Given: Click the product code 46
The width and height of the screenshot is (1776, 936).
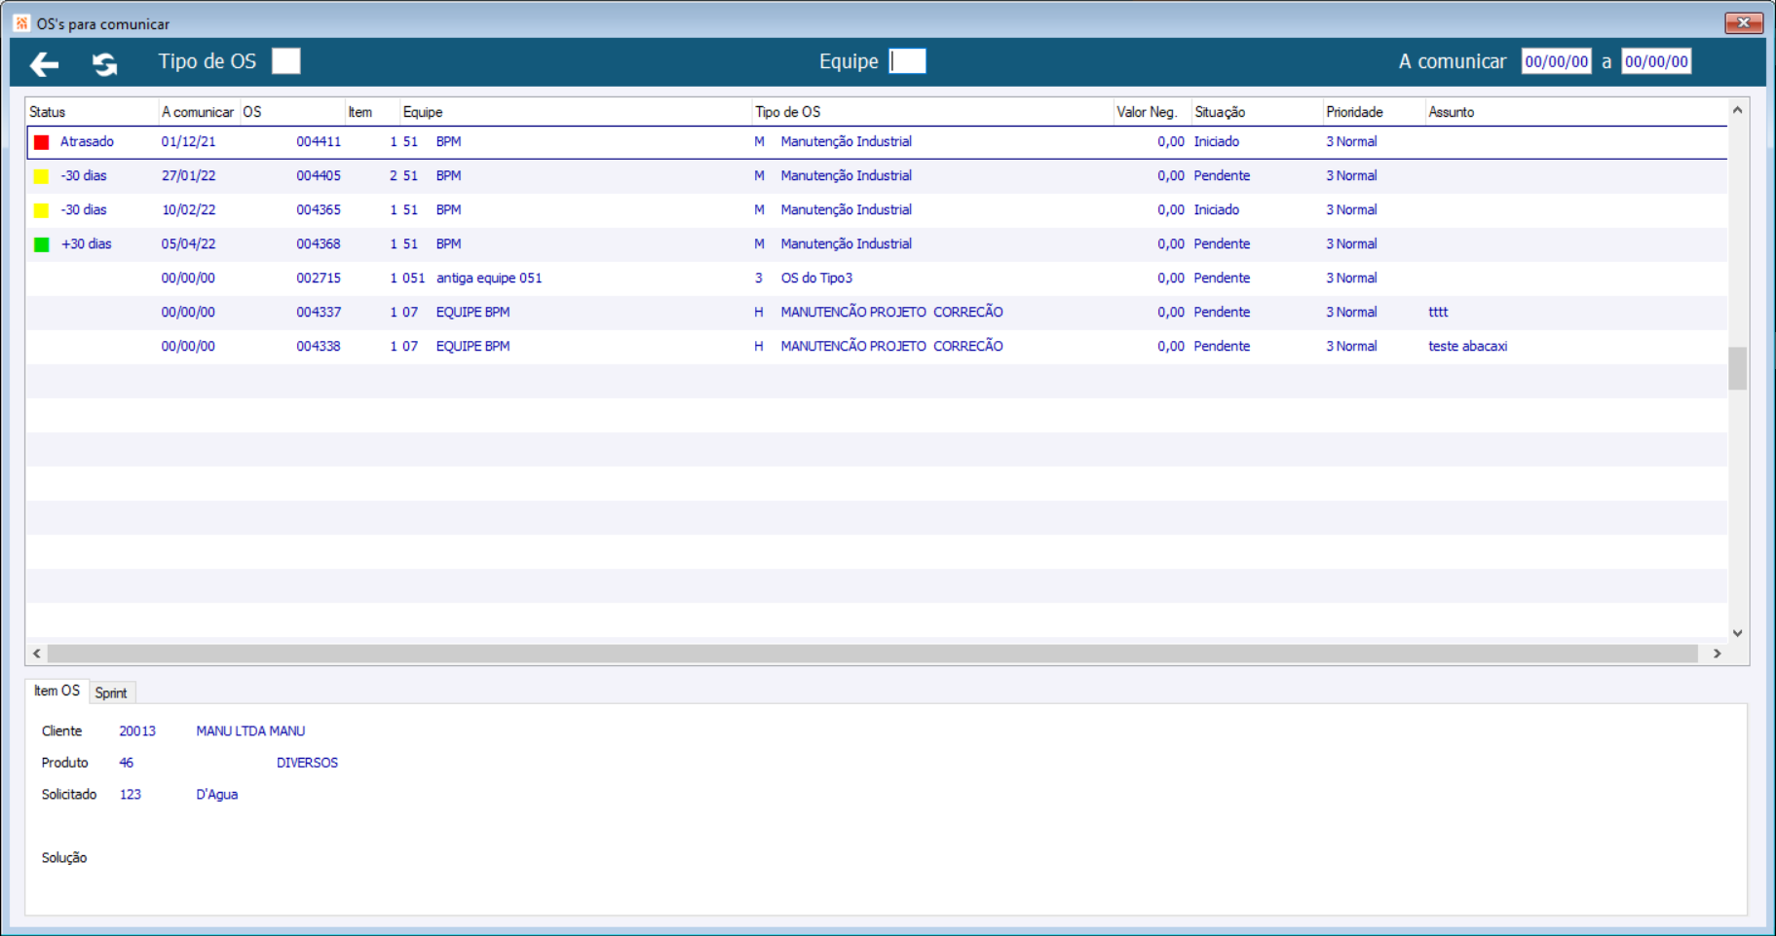Looking at the screenshot, I should click(x=127, y=764).
